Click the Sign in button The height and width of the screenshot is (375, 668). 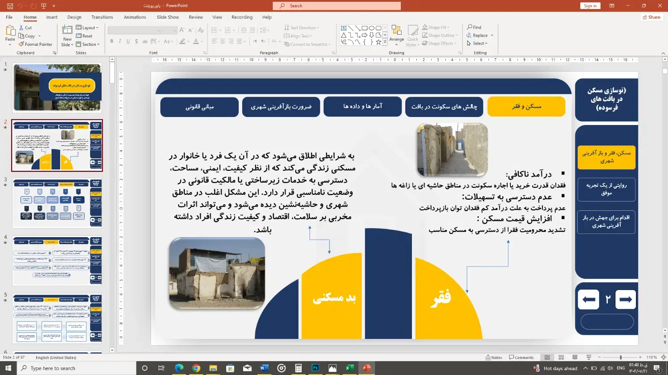tap(590, 6)
